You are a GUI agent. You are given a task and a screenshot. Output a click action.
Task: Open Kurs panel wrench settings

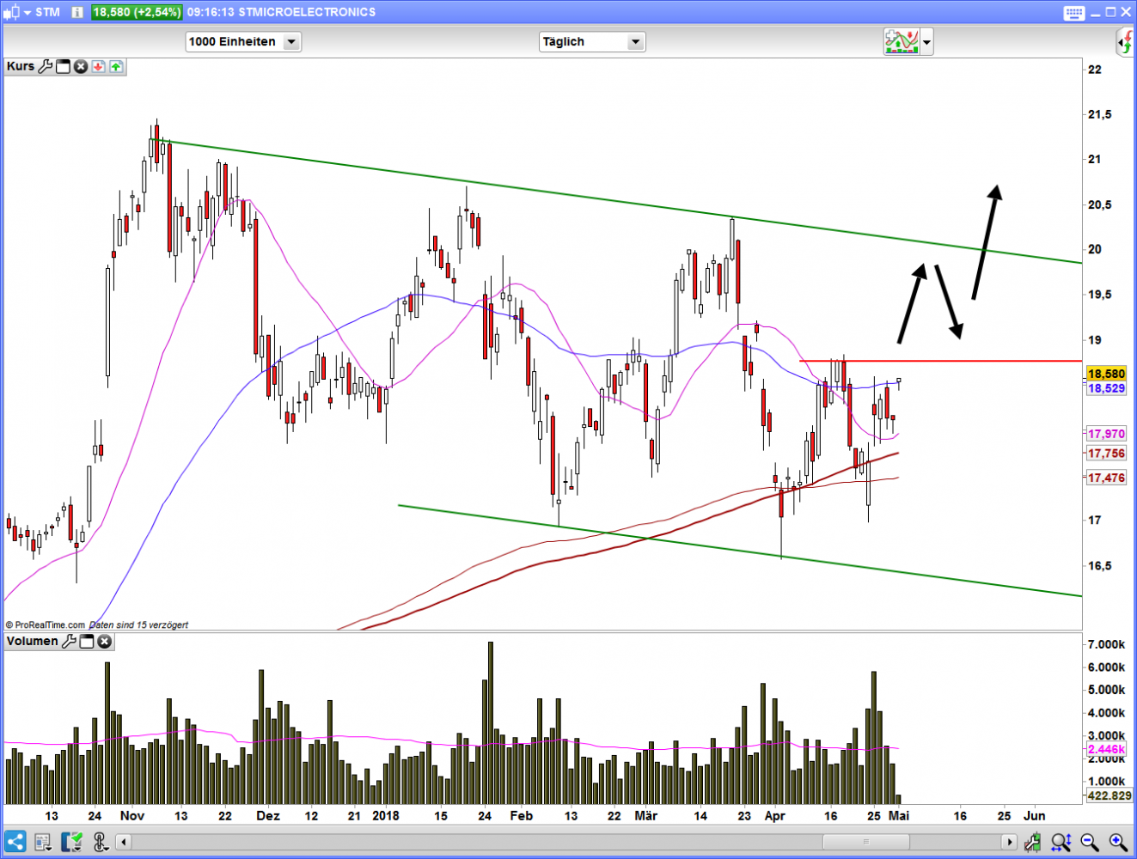tap(46, 66)
